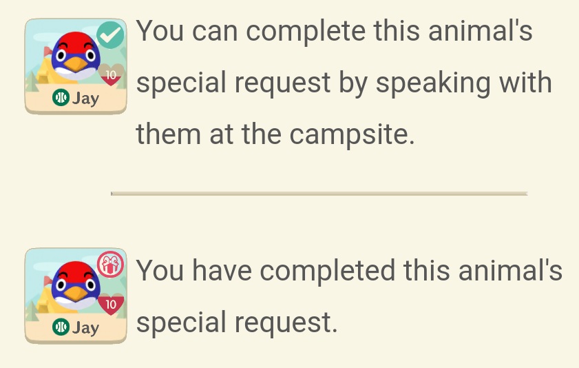This screenshot has height=368, width=579.
Task: Click the green checkmark badge on Jay's upper card
Action: pos(110,35)
